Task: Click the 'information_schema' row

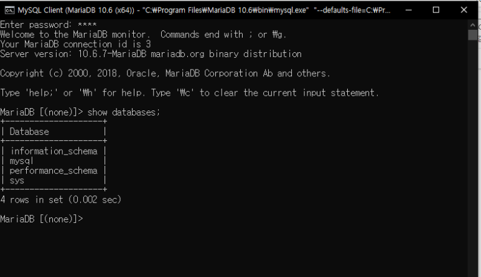Action: coord(54,151)
